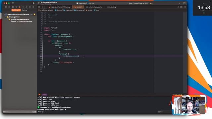Click 'import Plot' code line
The height and width of the screenshot is (119, 212).
(49, 30)
